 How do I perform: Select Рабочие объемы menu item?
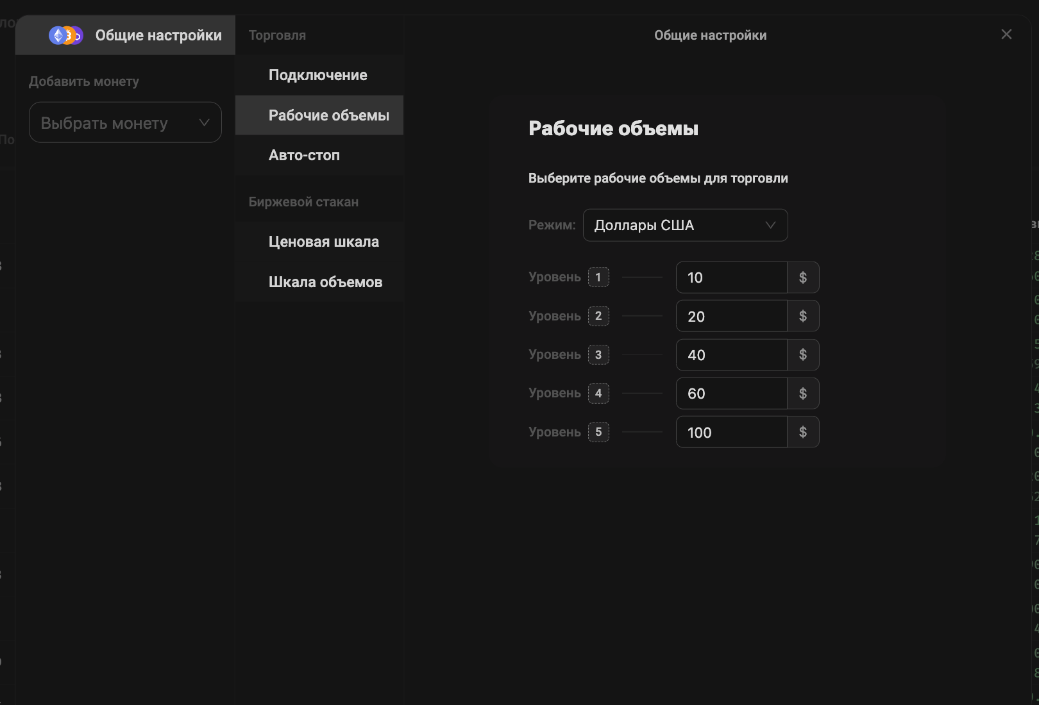319,115
